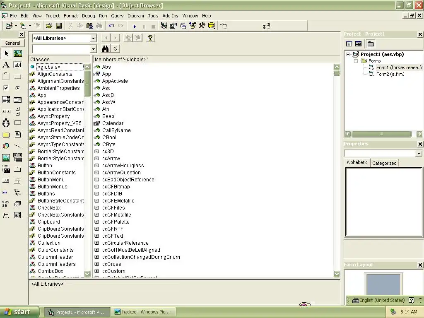Viewport: 424px width, 318px height.
Task: Click the Toolbox hammer-and-wrench toolbar icon
Action: 202,26
